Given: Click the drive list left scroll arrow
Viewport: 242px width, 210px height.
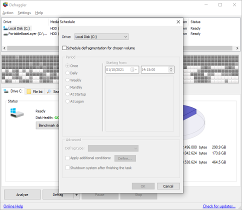Looking at the screenshot, I should [x=4, y=48].
